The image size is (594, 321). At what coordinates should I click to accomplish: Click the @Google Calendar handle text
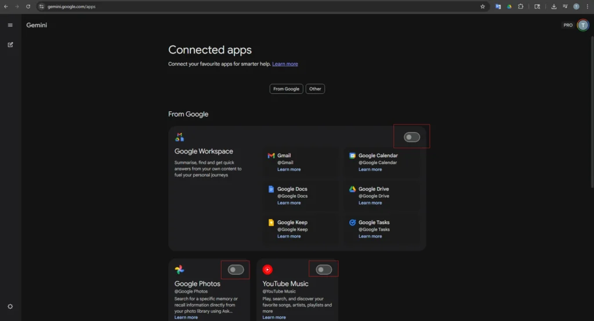click(x=378, y=163)
